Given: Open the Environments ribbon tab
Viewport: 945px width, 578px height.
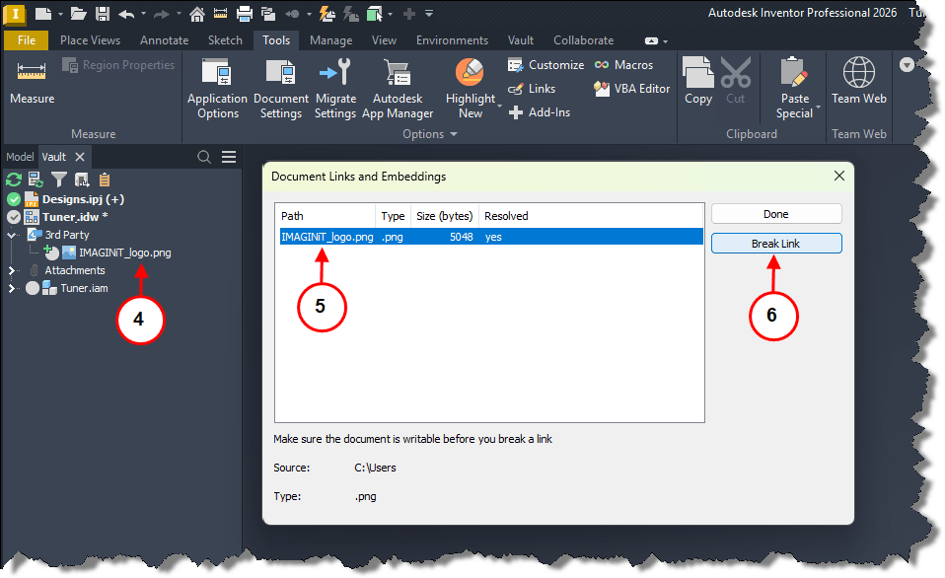Looking at the screenshot, I should click(452, 40).
